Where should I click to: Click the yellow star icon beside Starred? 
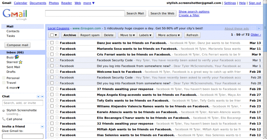coord(20,62)
